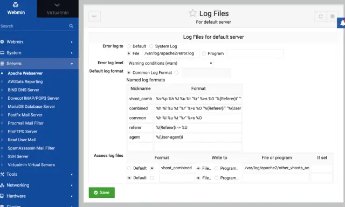Switch to the Virtualmin tab
This screenshot has height=207, width=345.
point(58,9)
